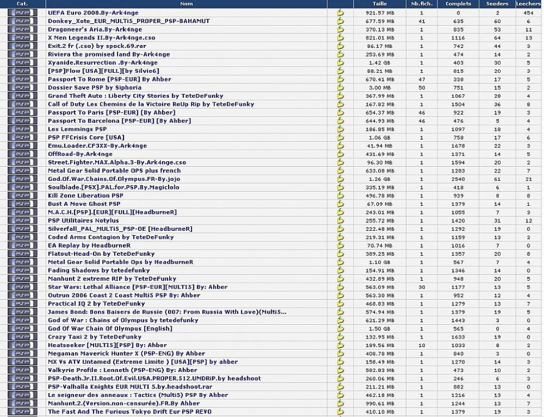
Task: Click the download icon for UEFA Euro 2008
Action: tap(340, 12)
